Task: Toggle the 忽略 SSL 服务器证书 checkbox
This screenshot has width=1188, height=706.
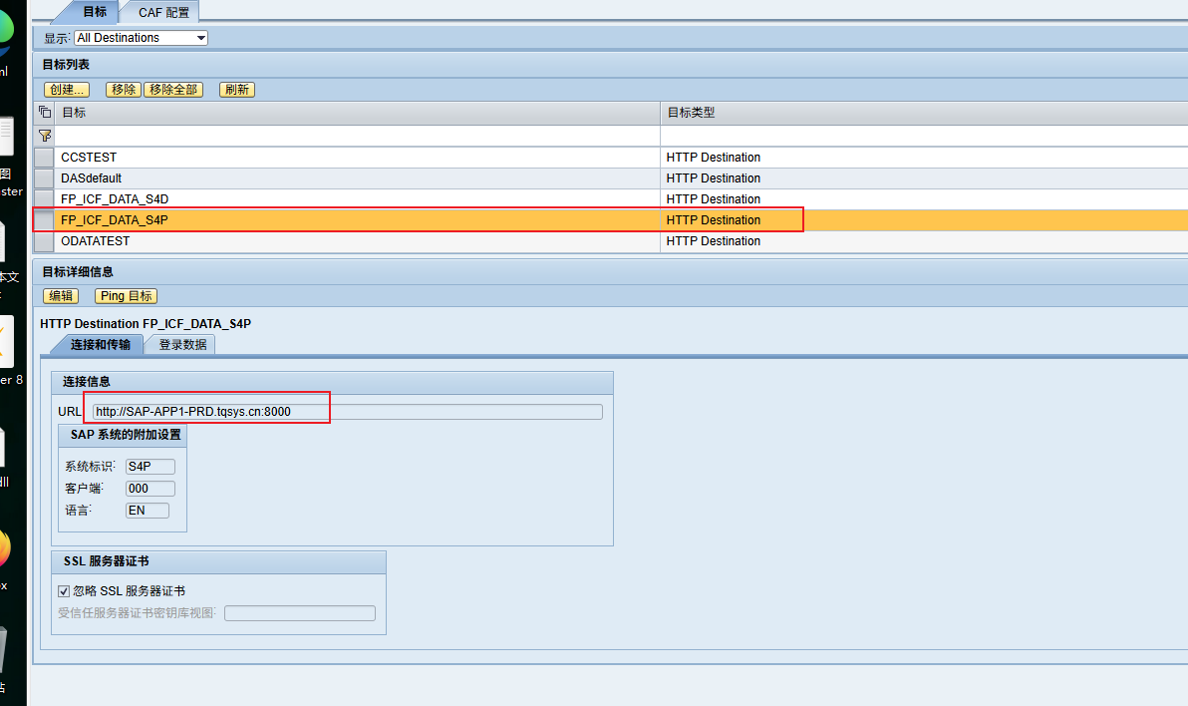Action: tap(65, 591)
